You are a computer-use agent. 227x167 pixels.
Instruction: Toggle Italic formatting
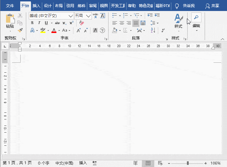pyautogui.click(x=38, y=23)
